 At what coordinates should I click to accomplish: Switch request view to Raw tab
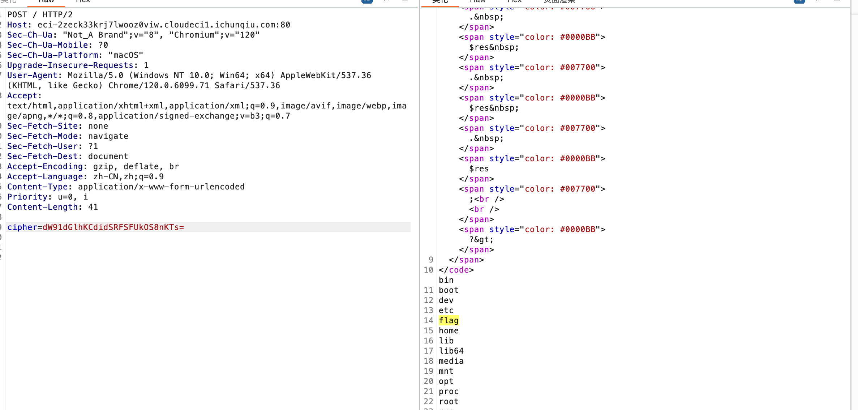point(46,1)
